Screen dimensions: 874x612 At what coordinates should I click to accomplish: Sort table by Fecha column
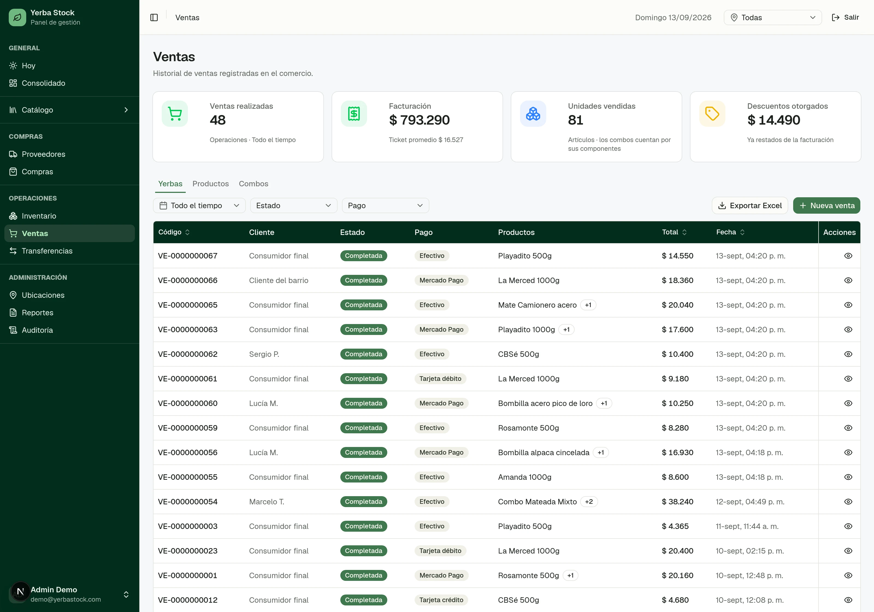pos(730,232)
